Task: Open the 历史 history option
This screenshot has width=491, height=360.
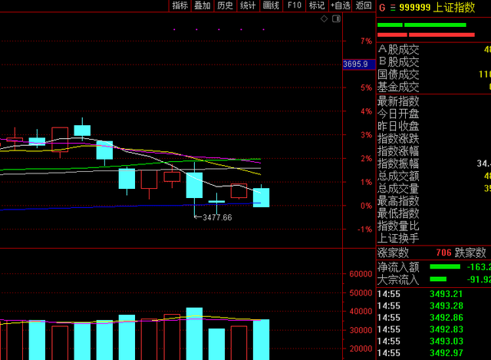Action: click(x=225, y=5)
